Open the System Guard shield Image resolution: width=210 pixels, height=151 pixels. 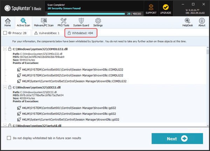point(81,23)
